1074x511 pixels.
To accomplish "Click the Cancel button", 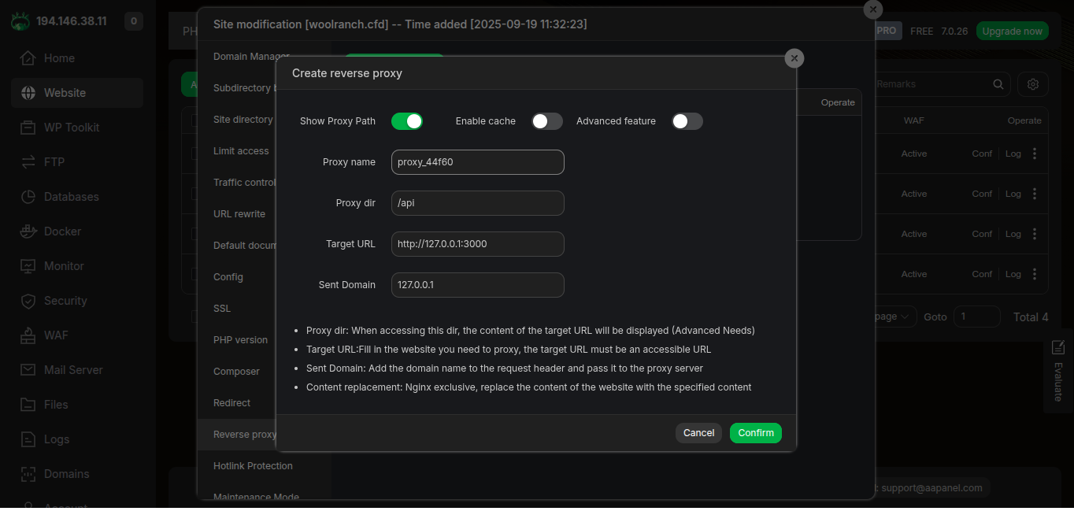I will coord(698,433).
